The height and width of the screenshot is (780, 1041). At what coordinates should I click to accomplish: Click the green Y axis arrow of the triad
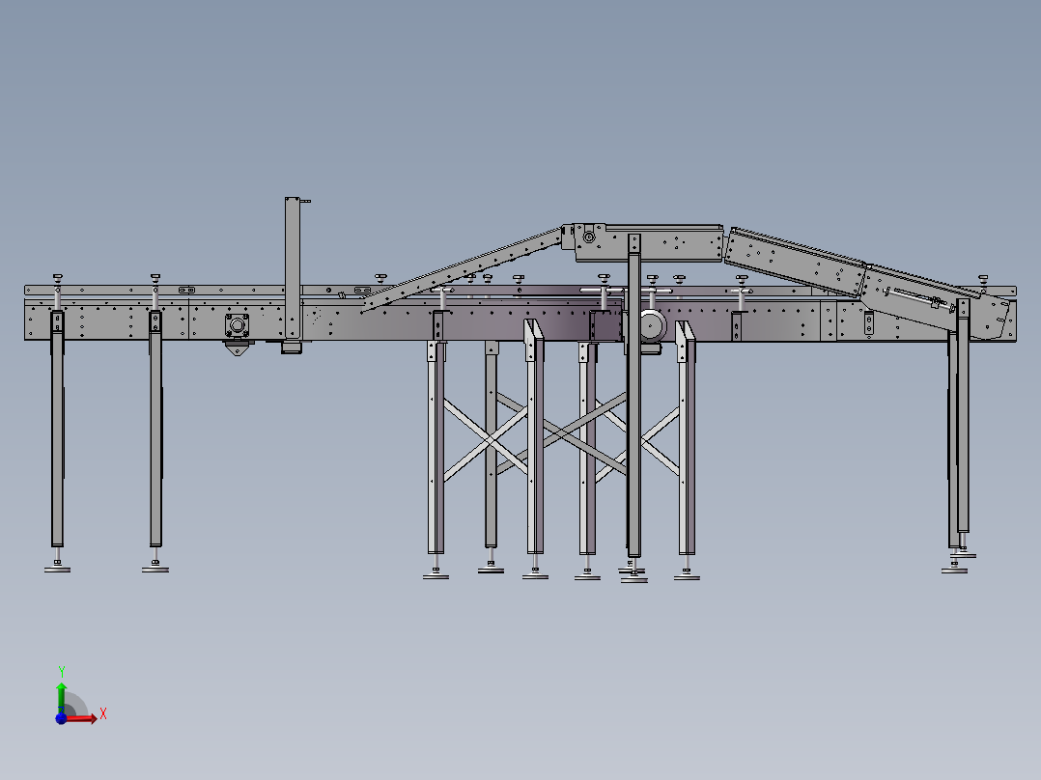point(61,697)
